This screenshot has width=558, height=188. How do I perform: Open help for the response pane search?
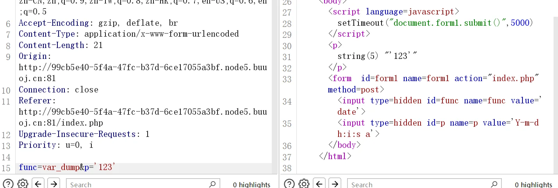pyautogui.click(x=289, y=184)
